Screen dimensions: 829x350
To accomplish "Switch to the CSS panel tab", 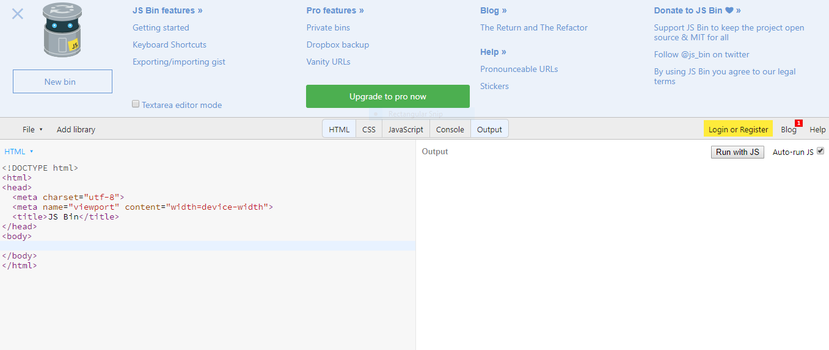I will (x=369, y=129).
